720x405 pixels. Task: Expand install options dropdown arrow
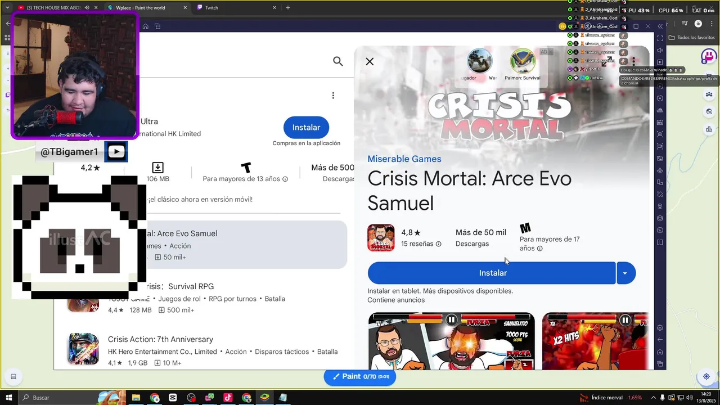click(x=626, y=273)
